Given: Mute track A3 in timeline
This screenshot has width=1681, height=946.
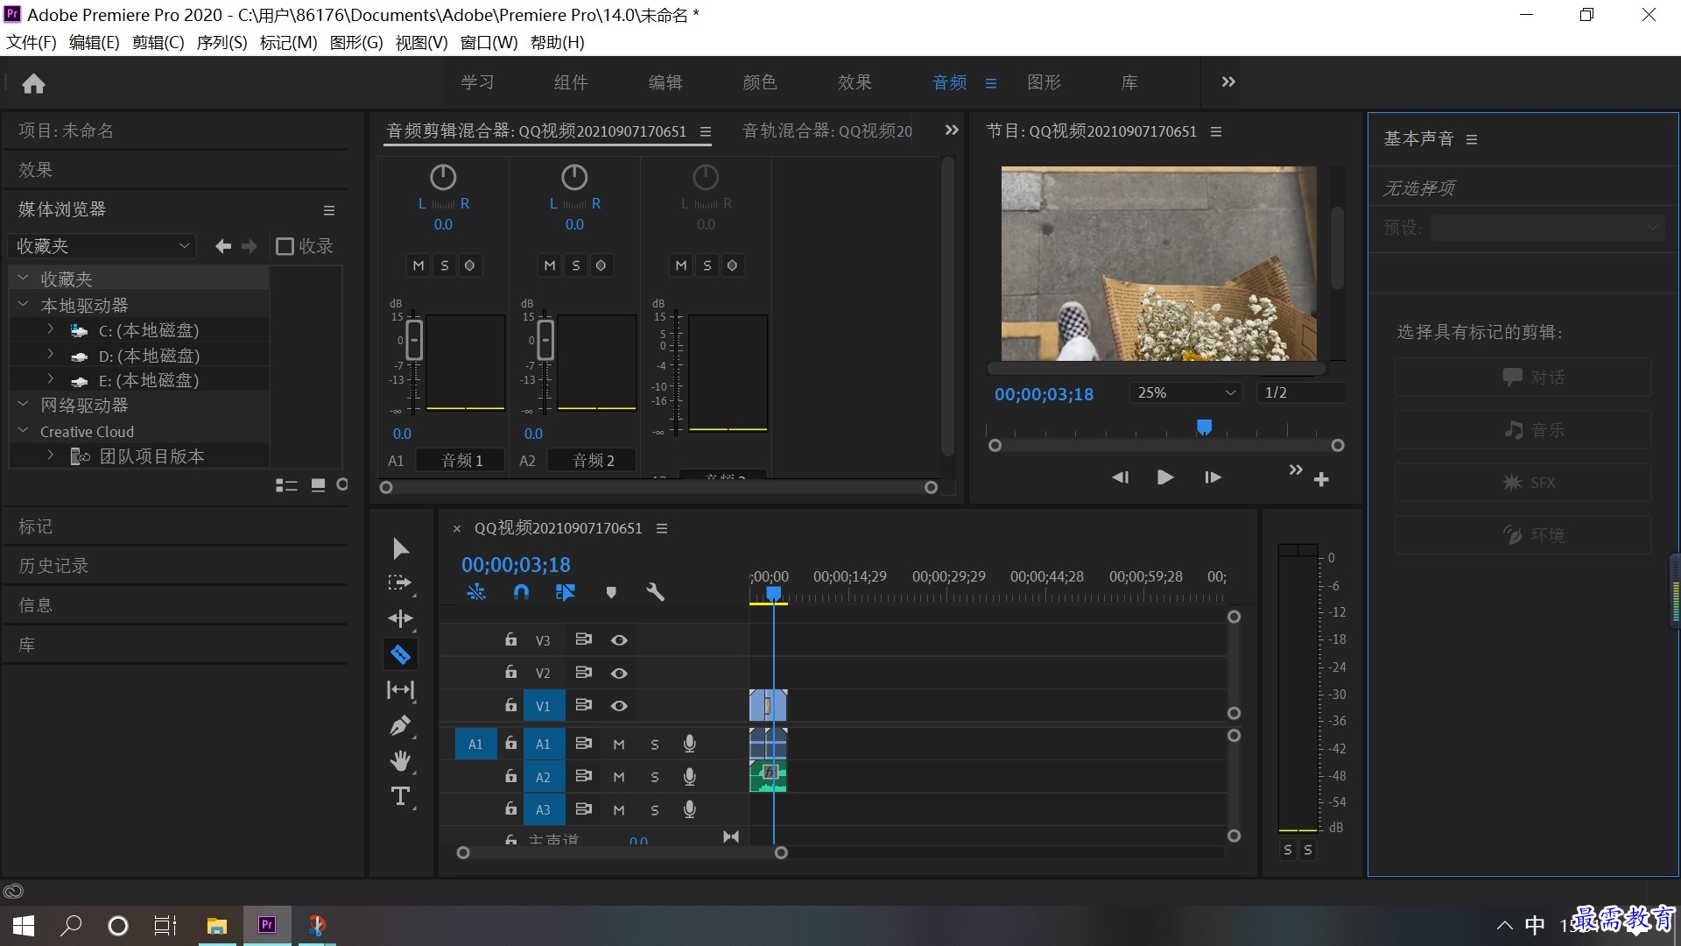Looking at the screenshot, I should [x=619, y=810].
